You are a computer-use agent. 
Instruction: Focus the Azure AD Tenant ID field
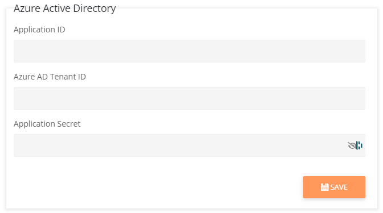(189, 98)
